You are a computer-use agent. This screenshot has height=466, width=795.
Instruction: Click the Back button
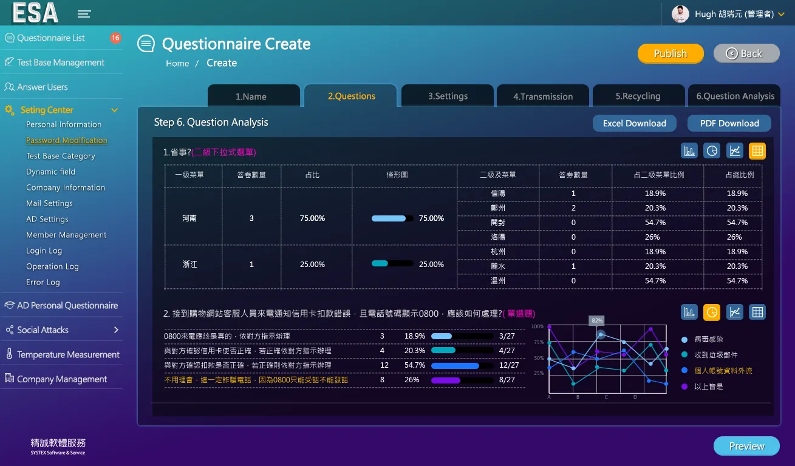[x=746, y=53]
